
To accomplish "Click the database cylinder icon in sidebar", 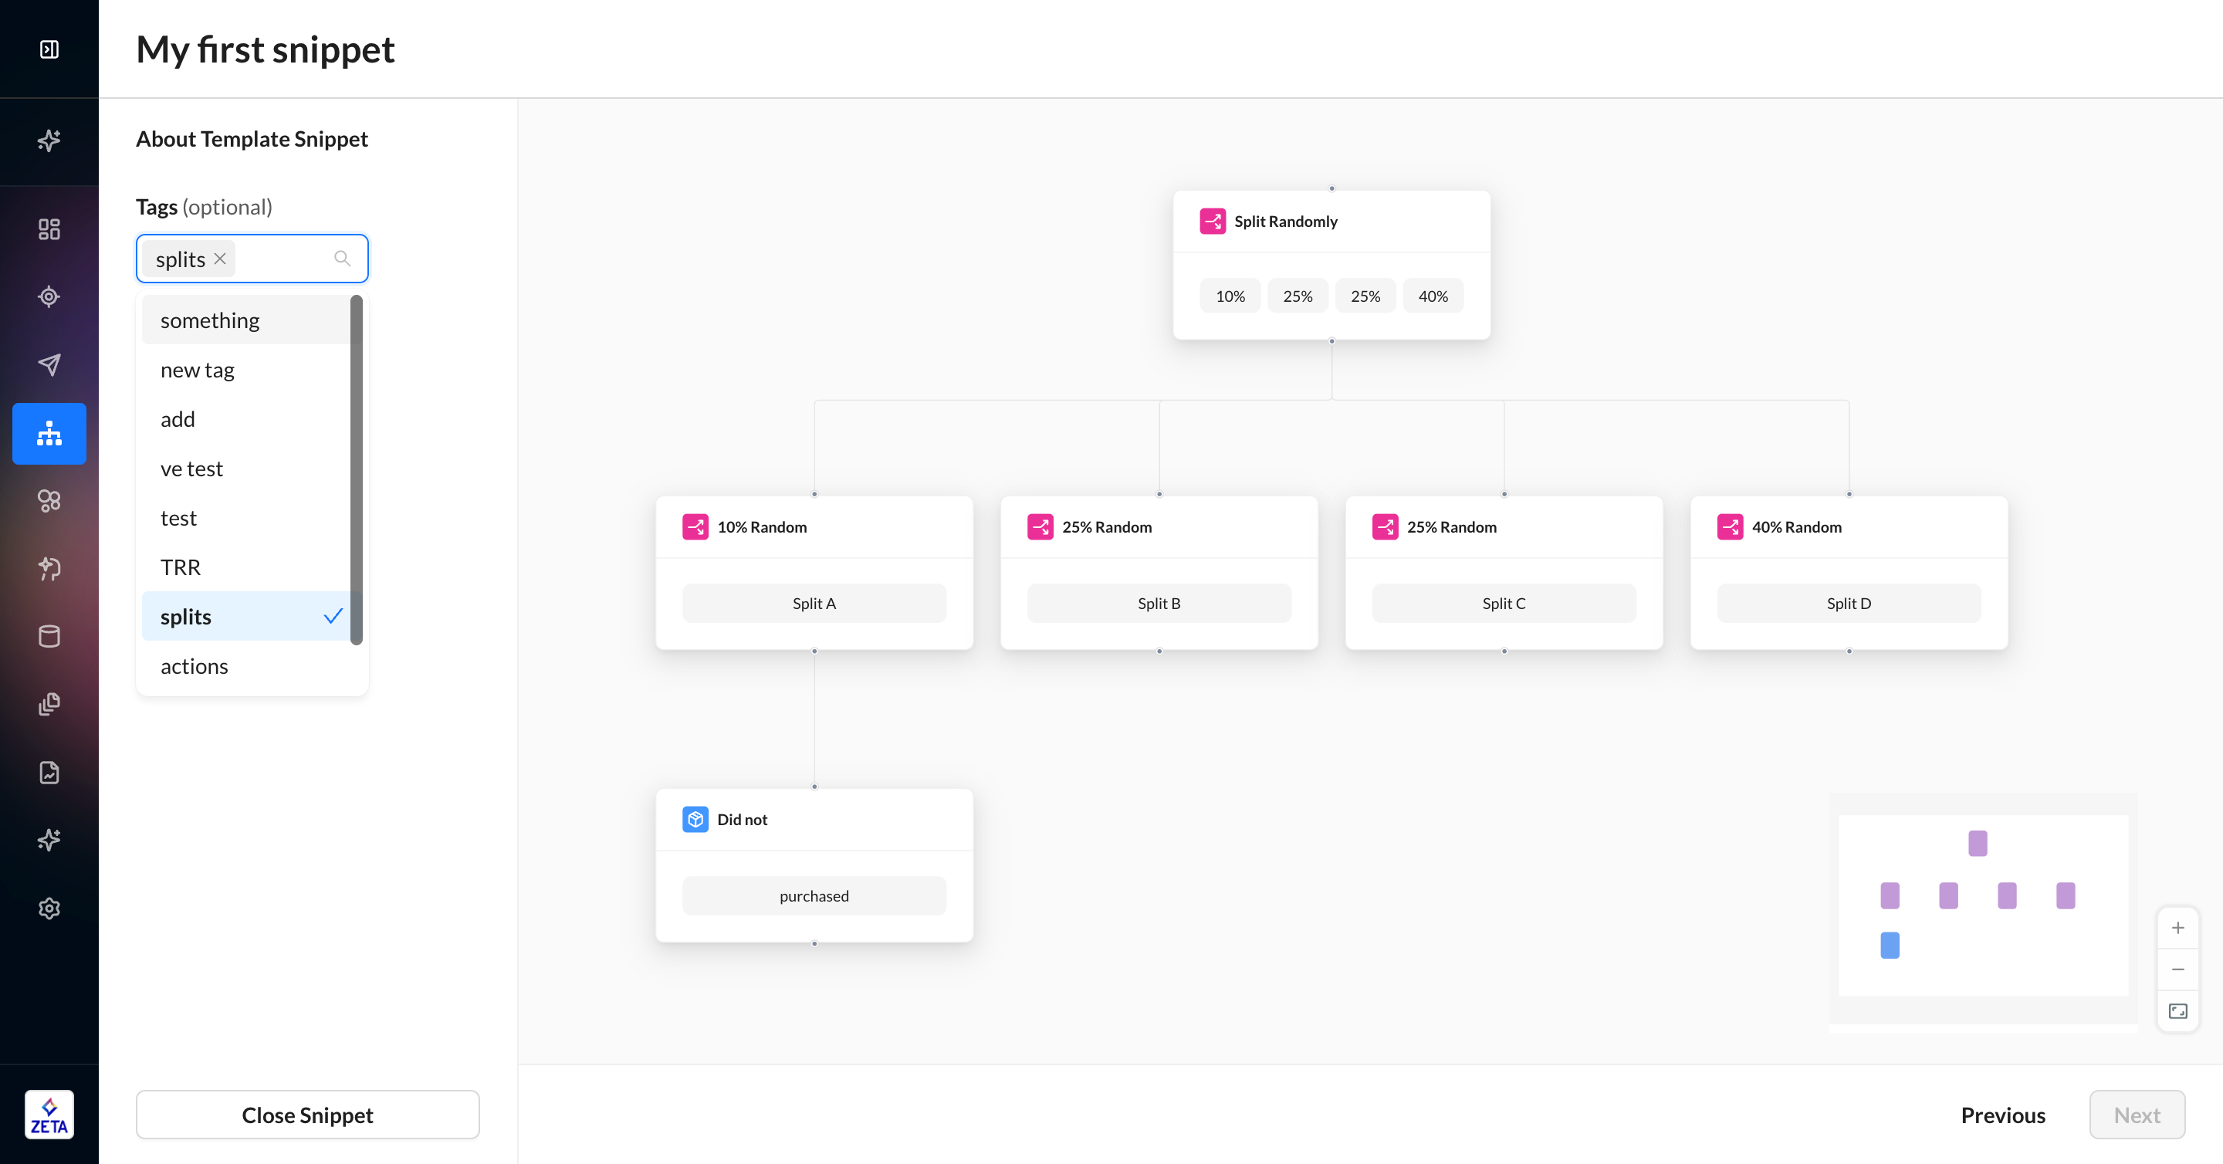I will (49, 636).
